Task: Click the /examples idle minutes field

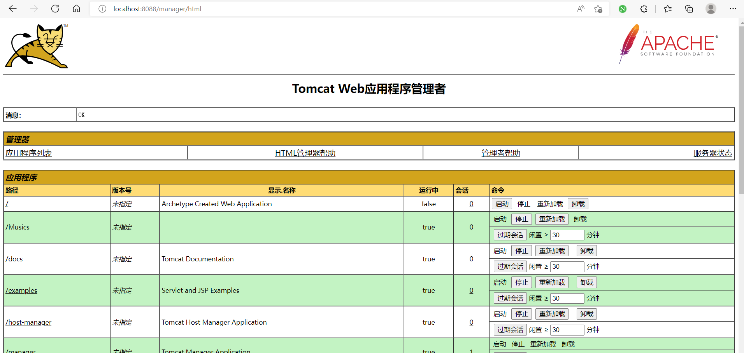Action: [567, 298]
